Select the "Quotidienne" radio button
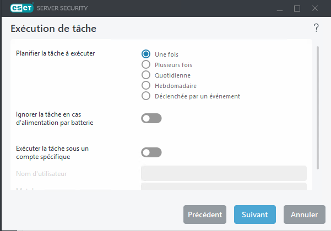The width and height of the screenshot is (331, 231). click(146, 75)
